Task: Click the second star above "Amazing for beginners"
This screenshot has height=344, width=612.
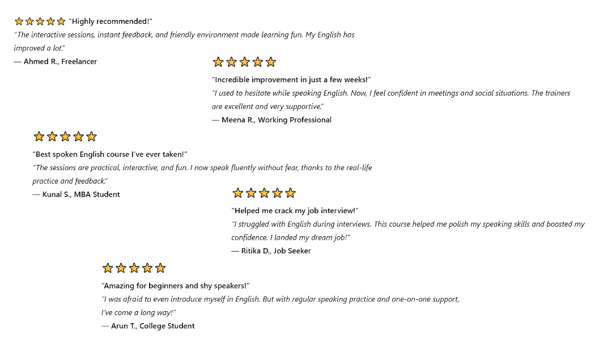Action: coord(121,268)
